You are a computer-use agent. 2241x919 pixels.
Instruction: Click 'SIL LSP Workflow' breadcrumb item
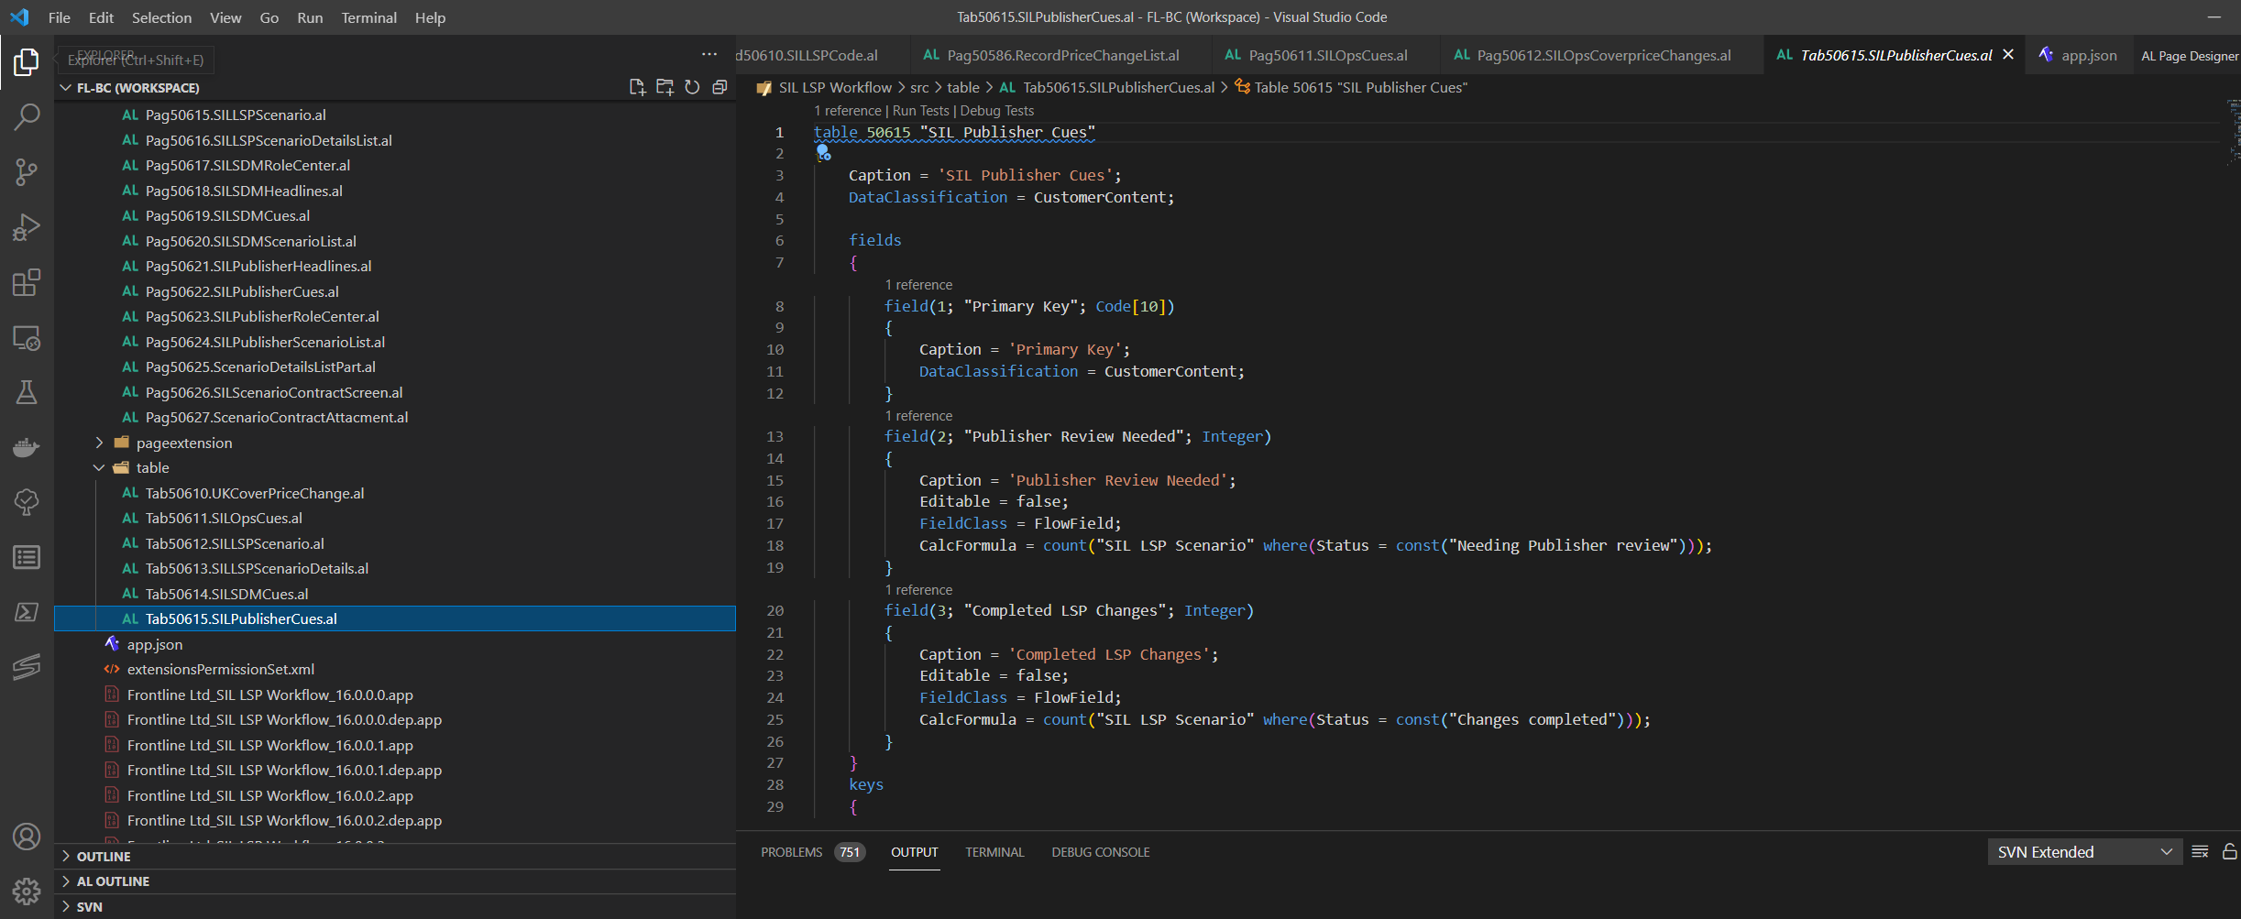(835, 87)
